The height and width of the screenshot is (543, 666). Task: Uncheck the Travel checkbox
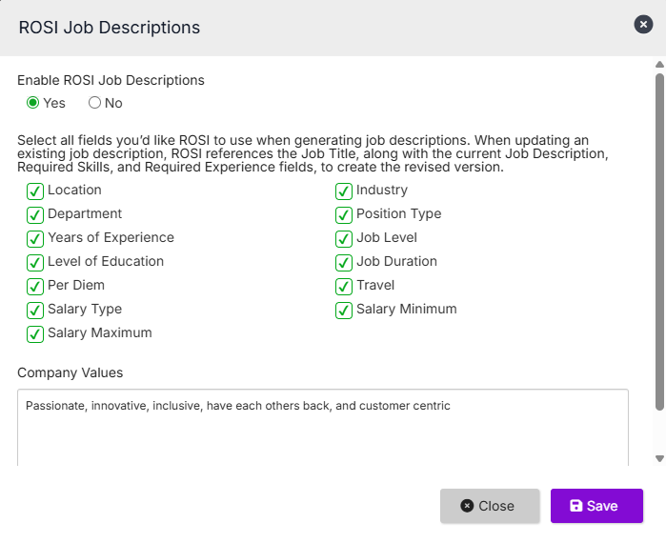tap(344, 287)
